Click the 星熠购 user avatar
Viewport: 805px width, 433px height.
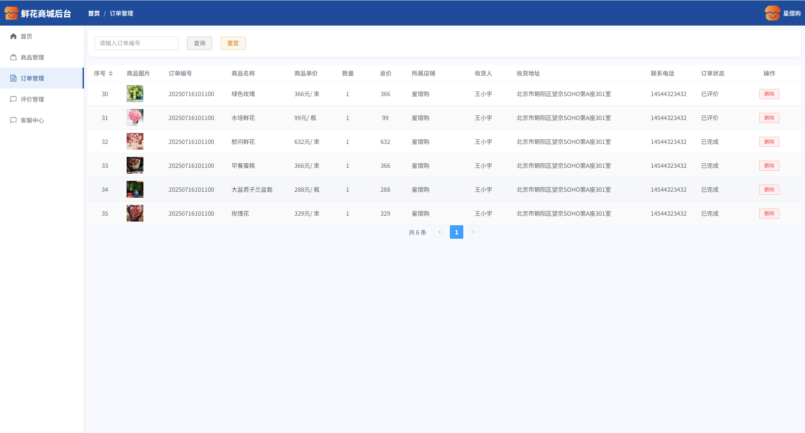pyautogui.click(x=772, y=13)
